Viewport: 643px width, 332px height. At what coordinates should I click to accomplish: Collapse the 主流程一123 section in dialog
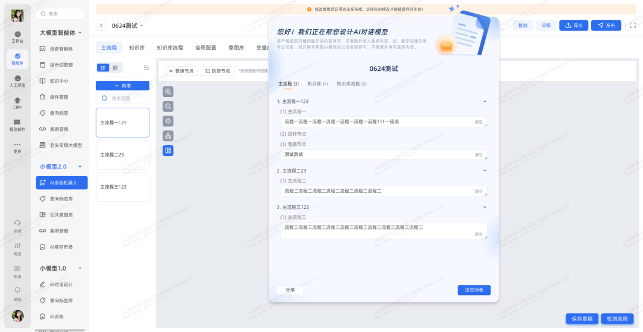[485, 101]
